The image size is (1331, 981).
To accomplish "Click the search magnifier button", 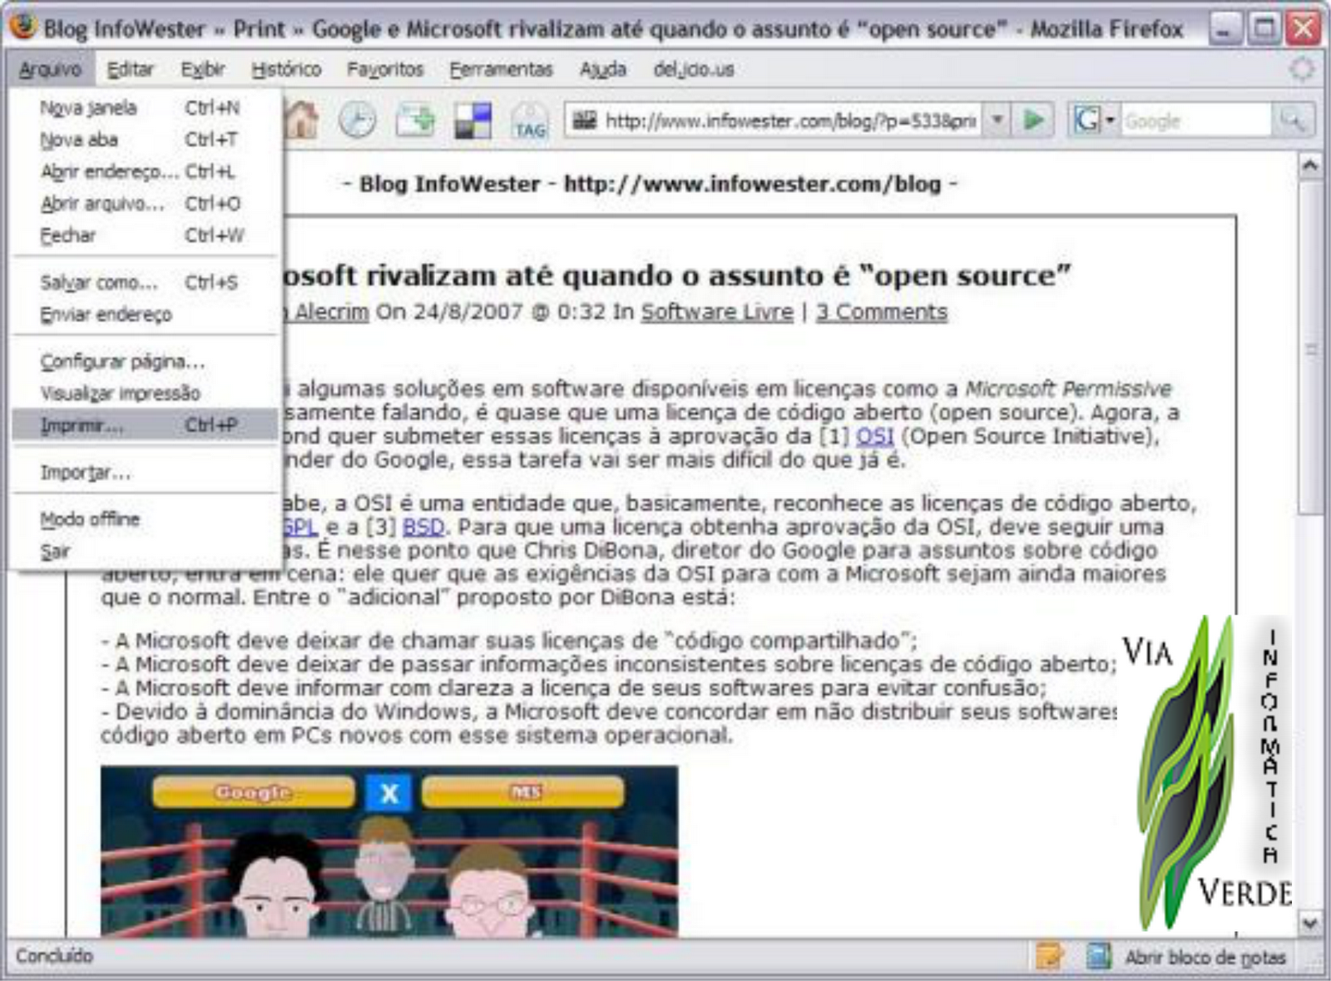I will (x=1293, y=121).
